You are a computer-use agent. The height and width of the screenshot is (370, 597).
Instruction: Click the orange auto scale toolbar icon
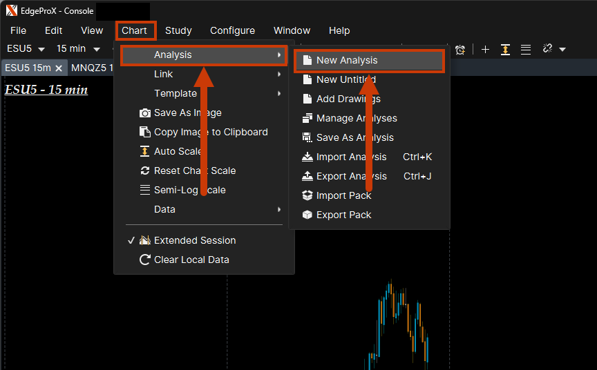click(505, 49)
